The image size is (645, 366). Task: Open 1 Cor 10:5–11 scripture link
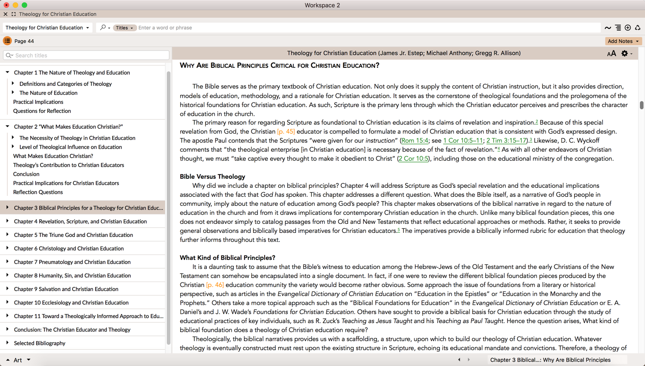pyautogui.click(x=463, y=140)
